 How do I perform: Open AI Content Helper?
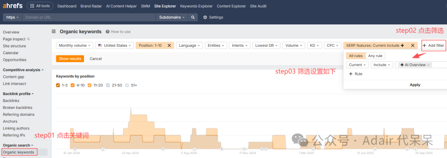pyautogui.click(x=121, y=6)
